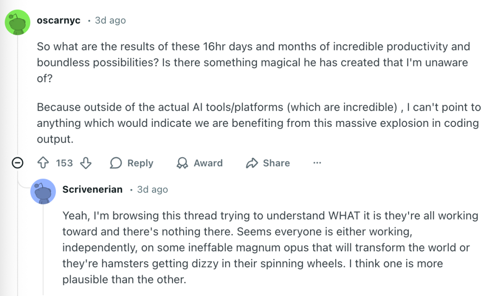Click the Award badge icon
Viewport: 502px width, 296px height.
pyautogui.click(x=183, y=163)
